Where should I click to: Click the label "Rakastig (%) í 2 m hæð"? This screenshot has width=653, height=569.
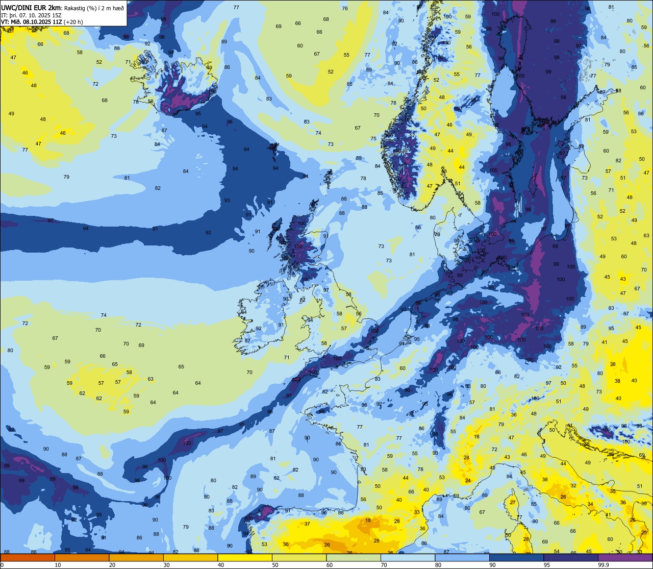point(94,8)
